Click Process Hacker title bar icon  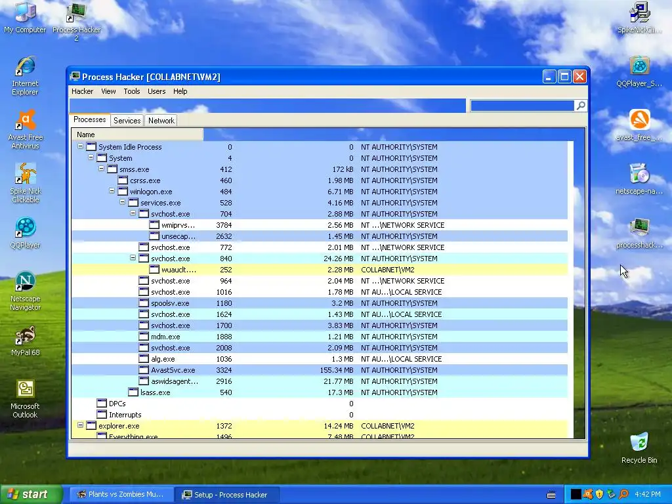click(x=75, y=77)
